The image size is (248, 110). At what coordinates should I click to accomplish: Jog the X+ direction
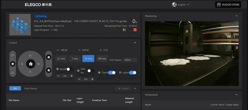tap(39, 64)
